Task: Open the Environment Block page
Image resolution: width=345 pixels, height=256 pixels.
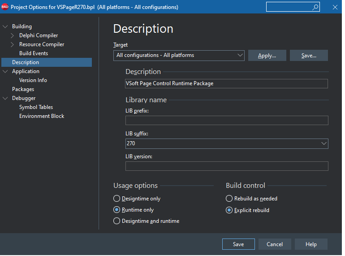Action: [x=42, y=117]
